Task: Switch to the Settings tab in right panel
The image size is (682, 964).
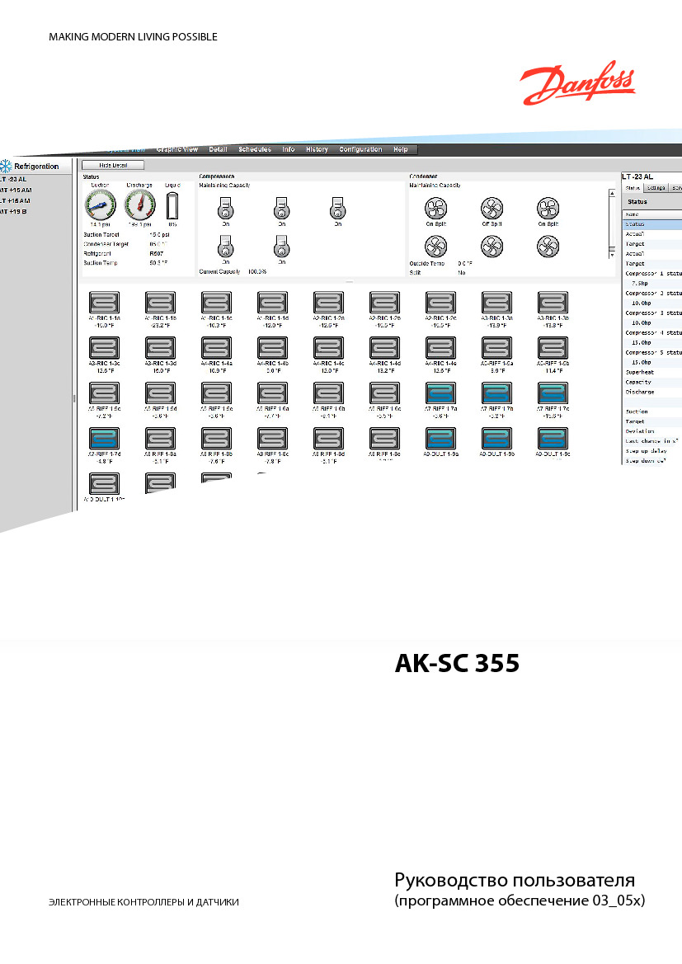Action: (656, 188)
